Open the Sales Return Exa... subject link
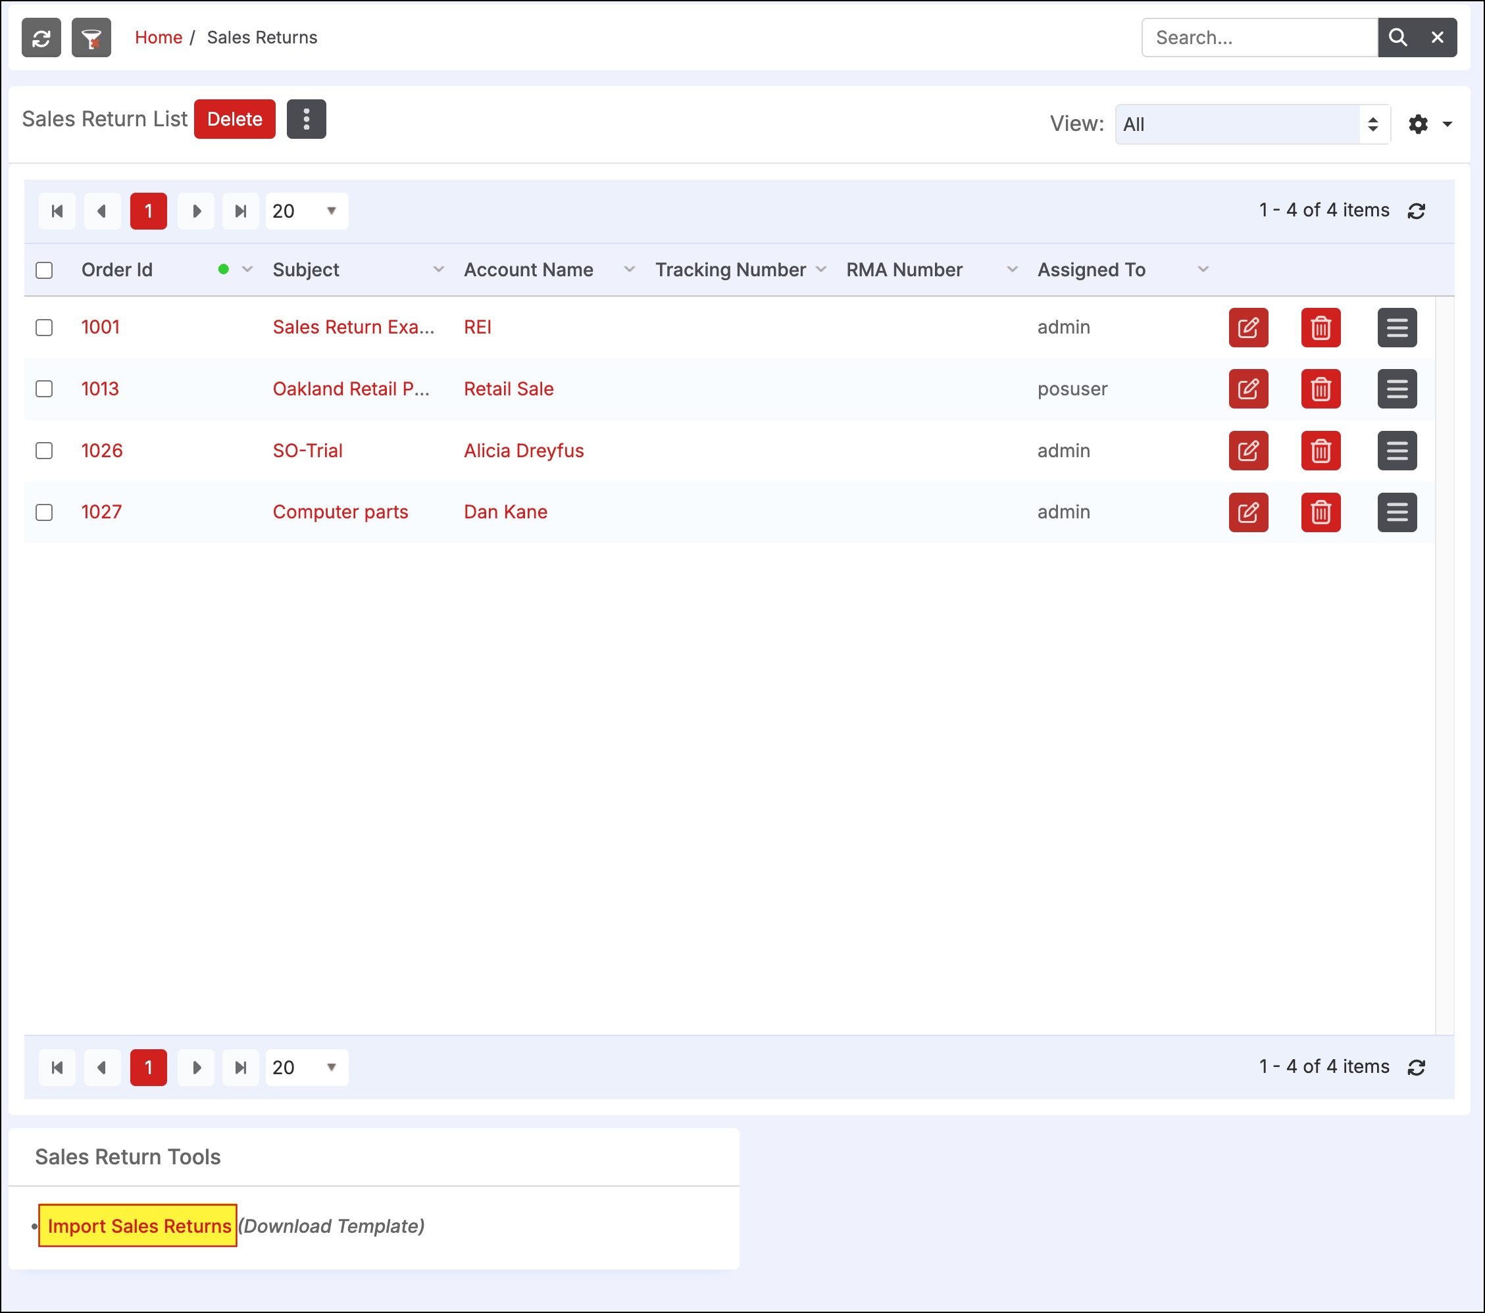1485x1313 pixels. tap(354, 328)
